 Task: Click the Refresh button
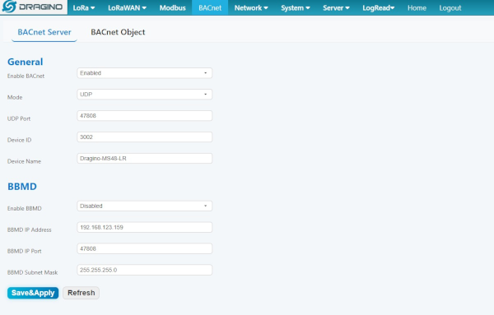click(x=81, y=293)
